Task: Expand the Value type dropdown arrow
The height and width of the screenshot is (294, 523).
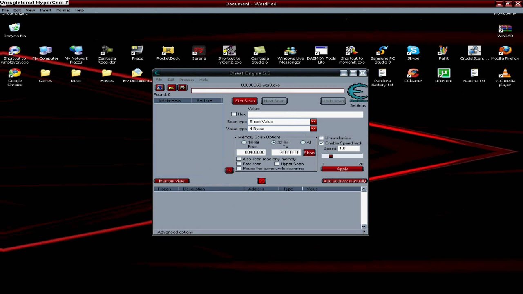Action: [313, 129]
